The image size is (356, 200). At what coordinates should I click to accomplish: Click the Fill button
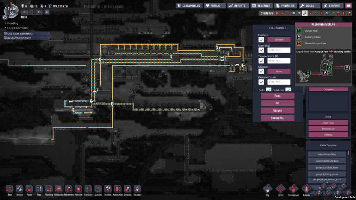[278, 103]
